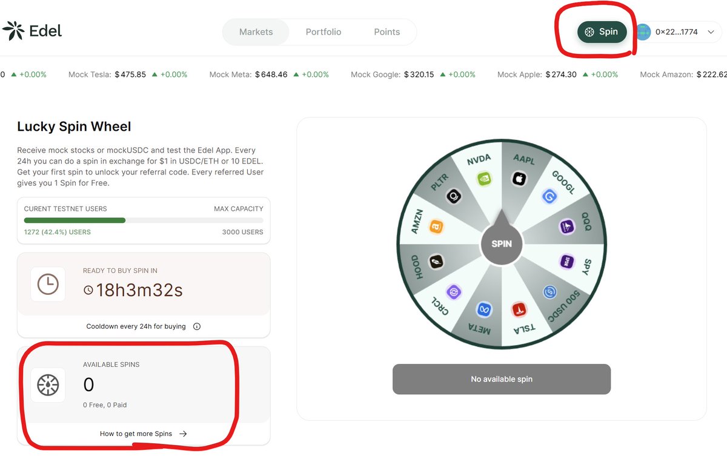This screenshot has height=456, width=727.
Task: Click the 1272 (42.4%) USERS label
Action: click(x=58, y=232)
